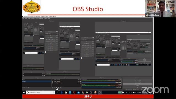Image resolution: width=176 pixels, height=99 pixels.
Task: Open the Scene Collection menu
Action: (39, 18)
